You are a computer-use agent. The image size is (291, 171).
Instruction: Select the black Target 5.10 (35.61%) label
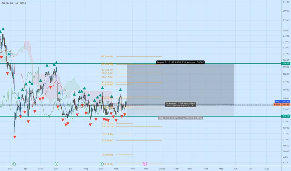(x=180, y=62)
